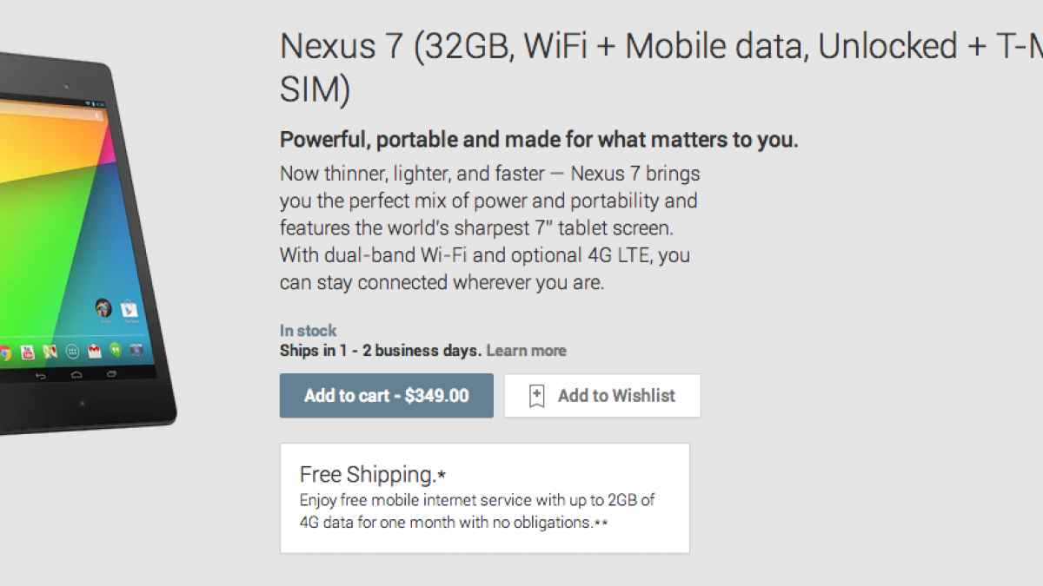Click the Google Maps icon on the tablet
This screenshot has width=1043, height=586.
click(50, 352)
